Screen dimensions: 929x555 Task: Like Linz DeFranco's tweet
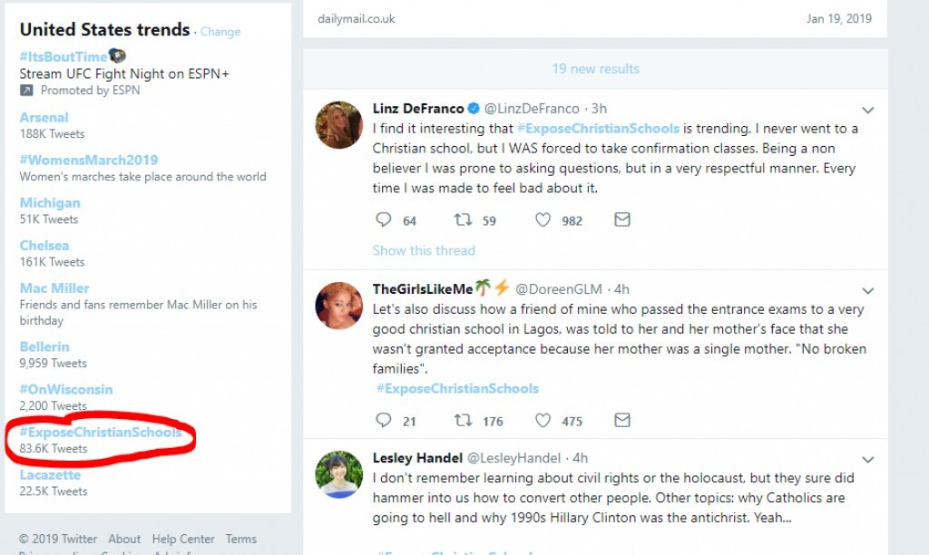click(x=543, y=219)
